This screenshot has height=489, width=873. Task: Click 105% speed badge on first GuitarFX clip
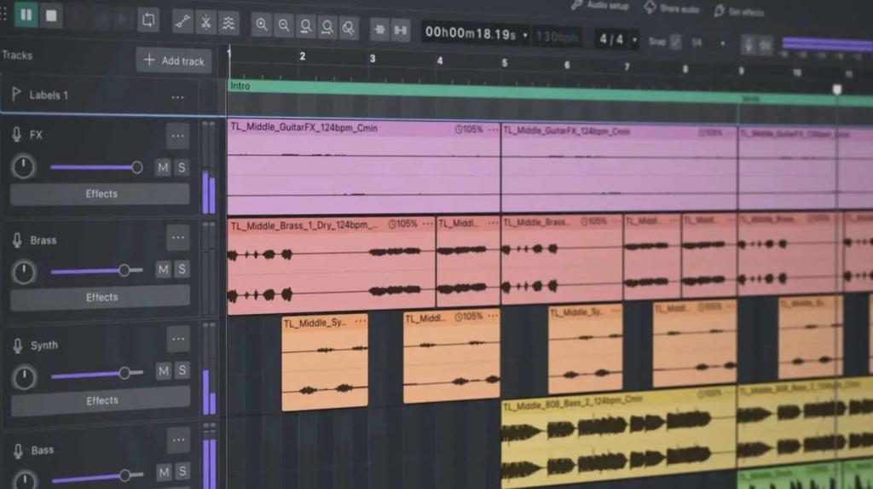469,130
